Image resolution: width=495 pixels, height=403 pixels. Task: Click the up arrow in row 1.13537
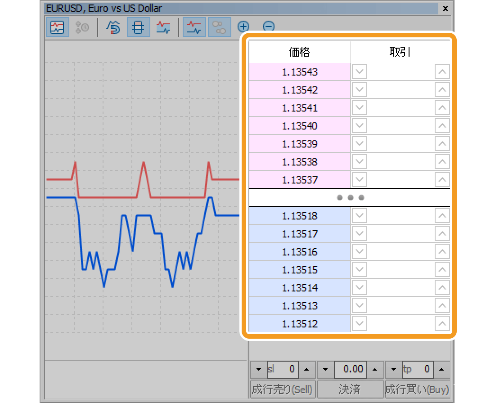click(442, 179)
